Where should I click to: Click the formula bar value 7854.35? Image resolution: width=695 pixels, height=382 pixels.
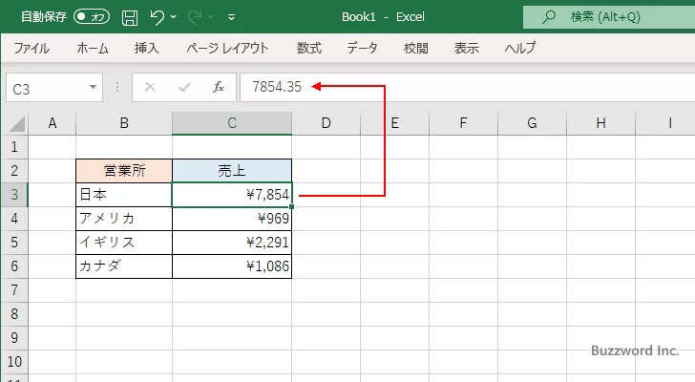pyautogui.click(x=277, y=87)
